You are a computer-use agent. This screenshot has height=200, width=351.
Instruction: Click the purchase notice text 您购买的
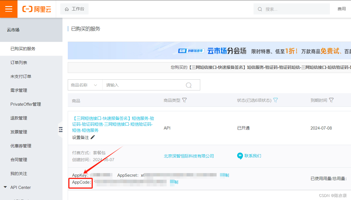coord(179,67)
